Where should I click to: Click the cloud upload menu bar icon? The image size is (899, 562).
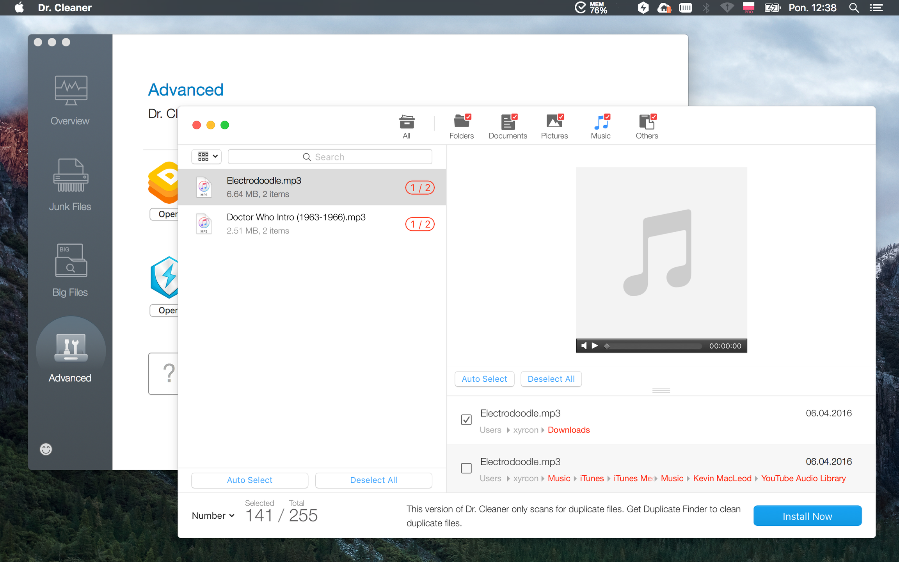pyautogui.click(x=664, y=8)
